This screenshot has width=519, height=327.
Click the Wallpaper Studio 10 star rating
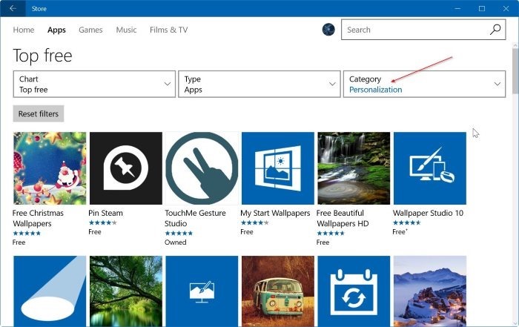(x=407, y=222)
